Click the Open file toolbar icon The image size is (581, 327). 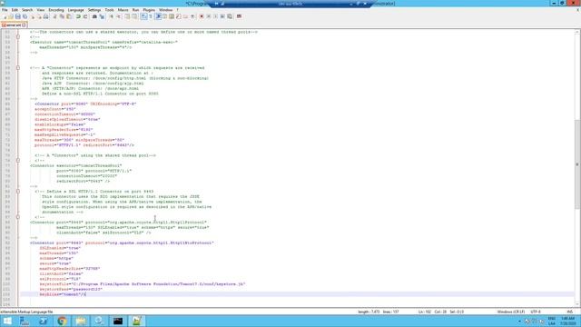pos(11,16)
